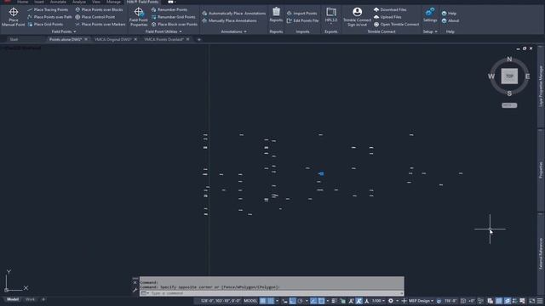Image resolution: width=545 pixels, height=306 pixels.
Task: Click N on ViewCube compass
Action: point(509,59)
